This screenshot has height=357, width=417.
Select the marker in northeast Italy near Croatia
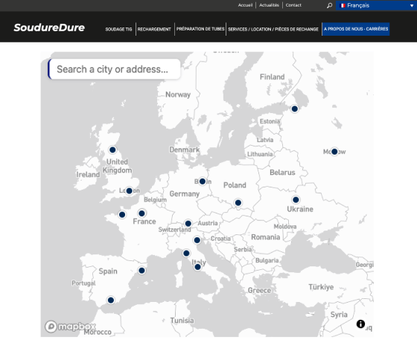pos(197,240)
